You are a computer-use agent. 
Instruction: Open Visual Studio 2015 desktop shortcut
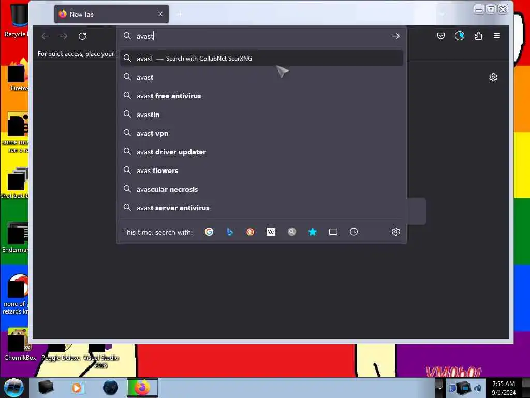click(x=101, y=356)
